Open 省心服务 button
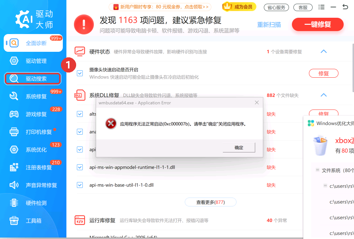354x239 pixels. 276,7
